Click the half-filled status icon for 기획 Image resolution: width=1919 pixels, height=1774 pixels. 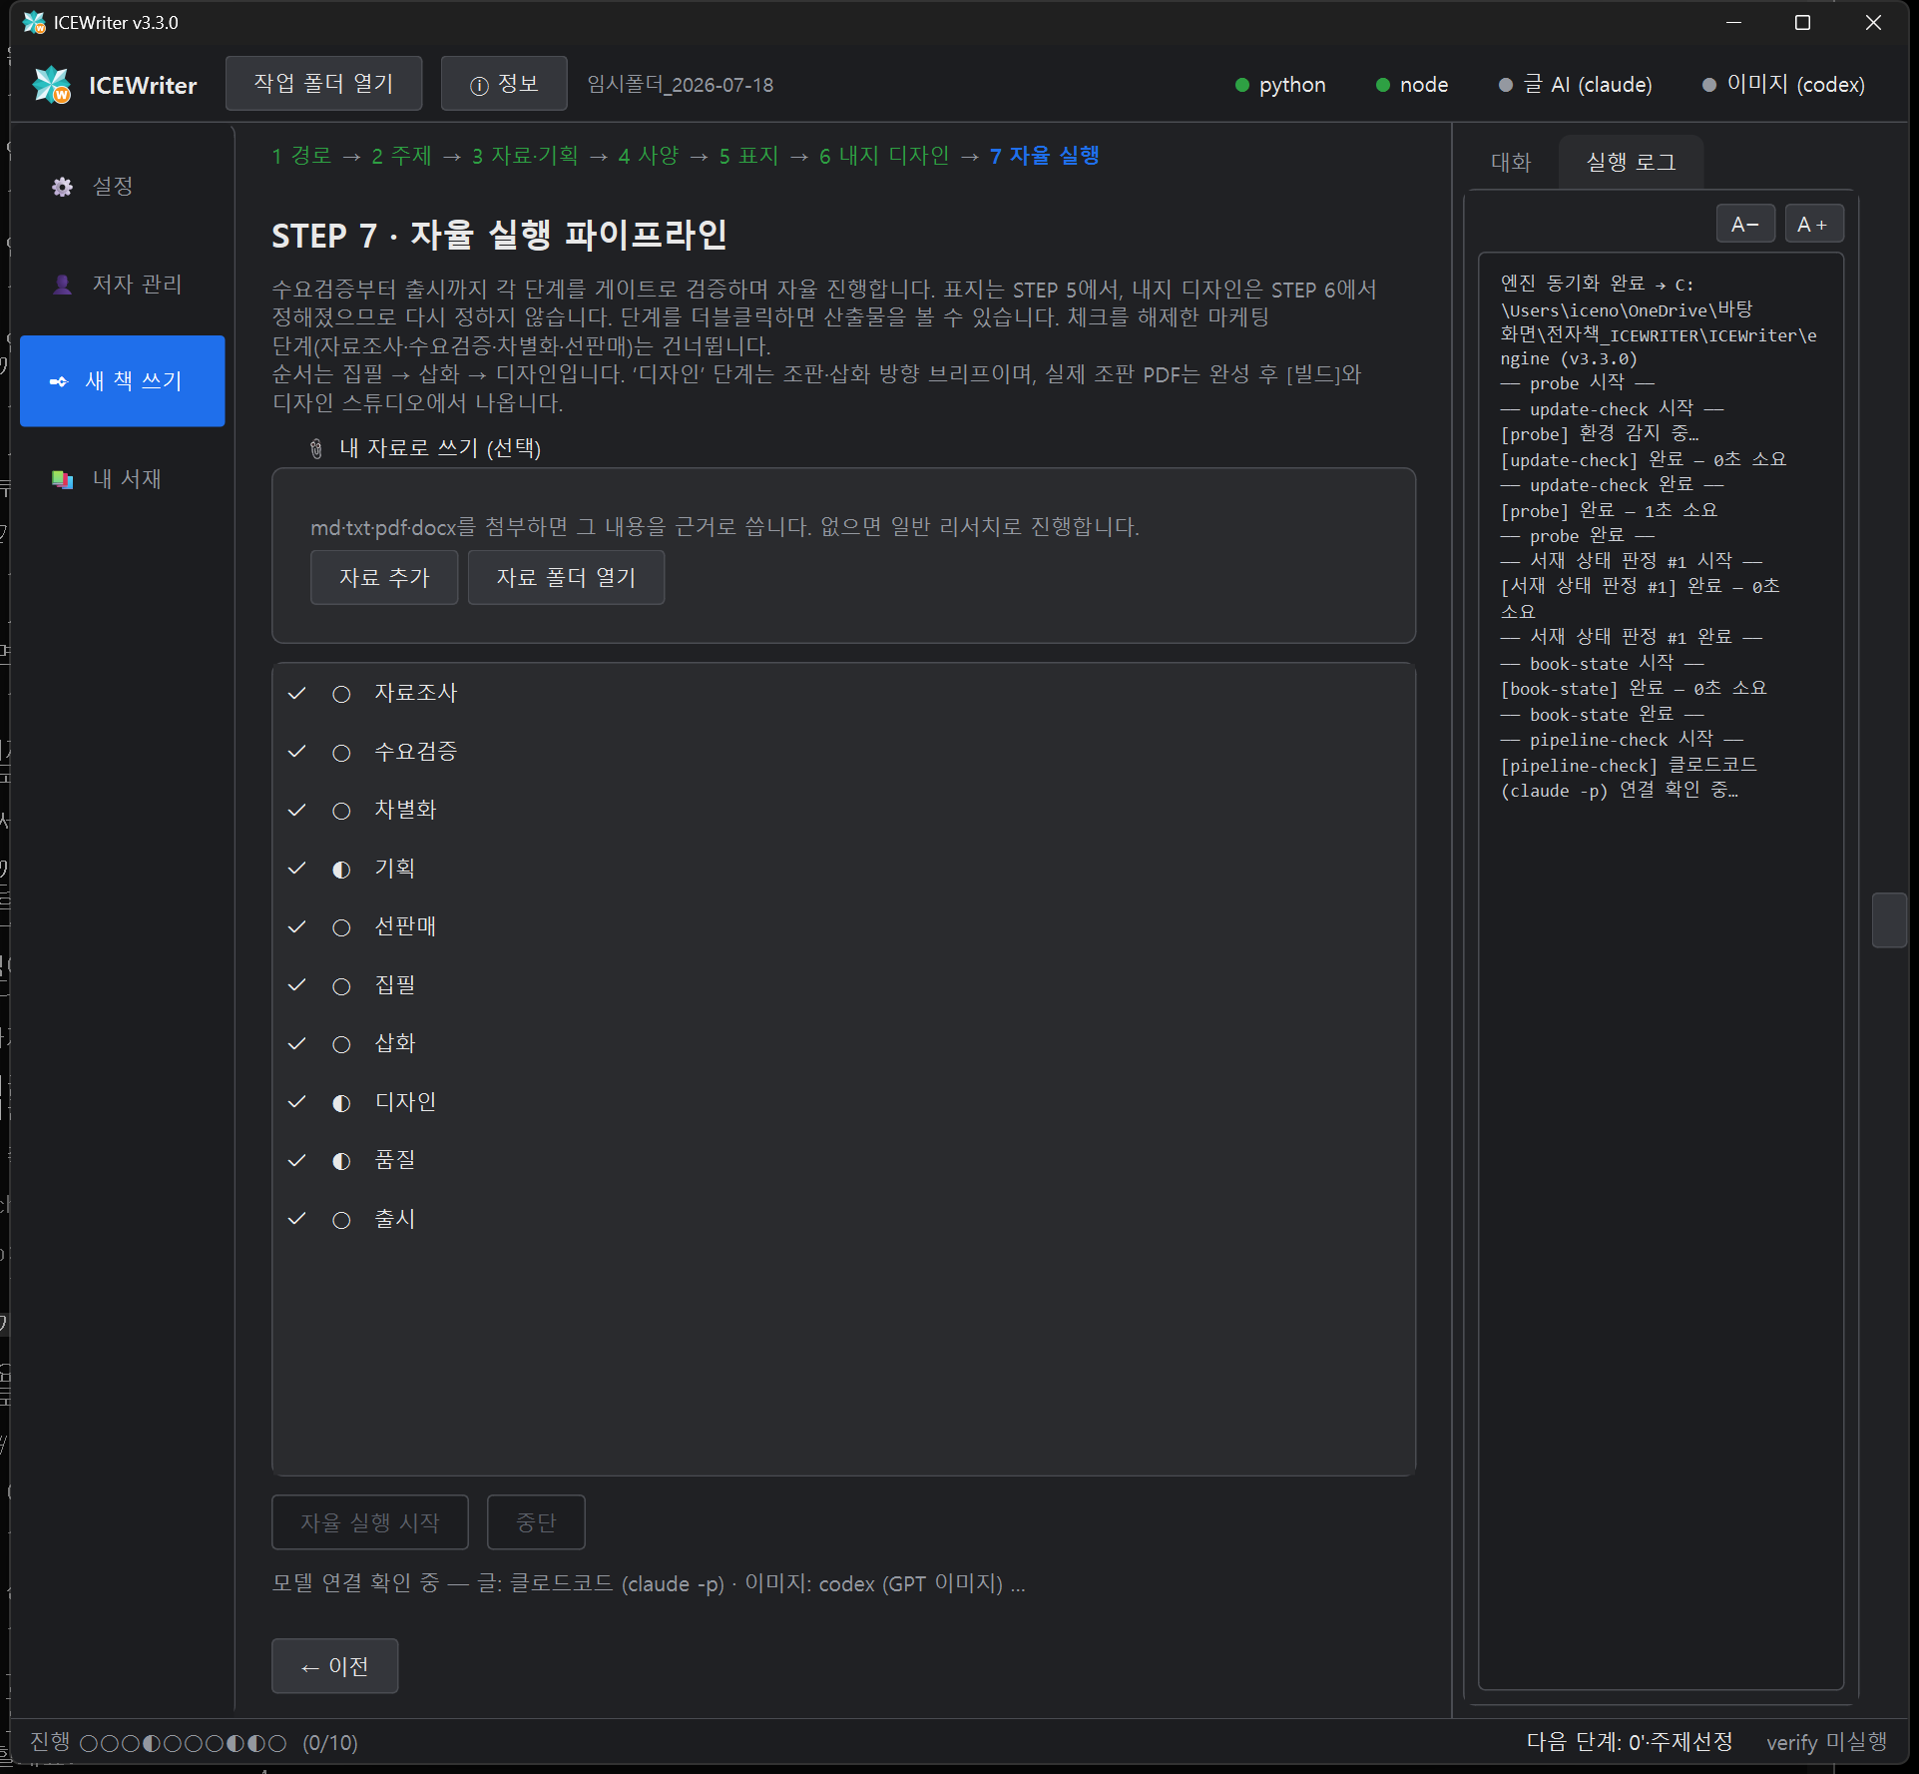tap(341, 870)
